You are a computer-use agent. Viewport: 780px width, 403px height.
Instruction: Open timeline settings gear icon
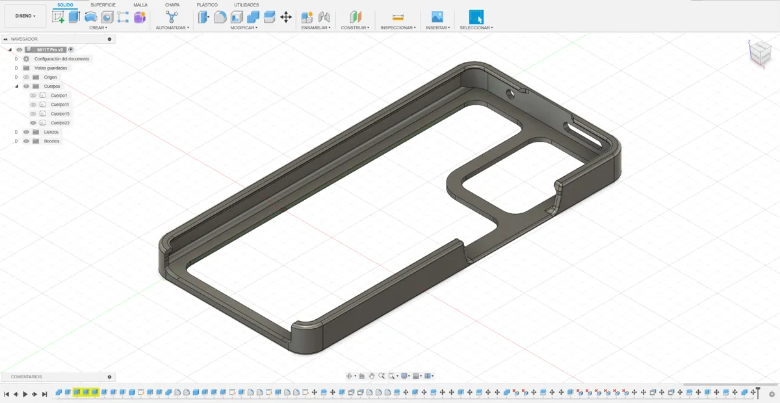coord(772,393)
